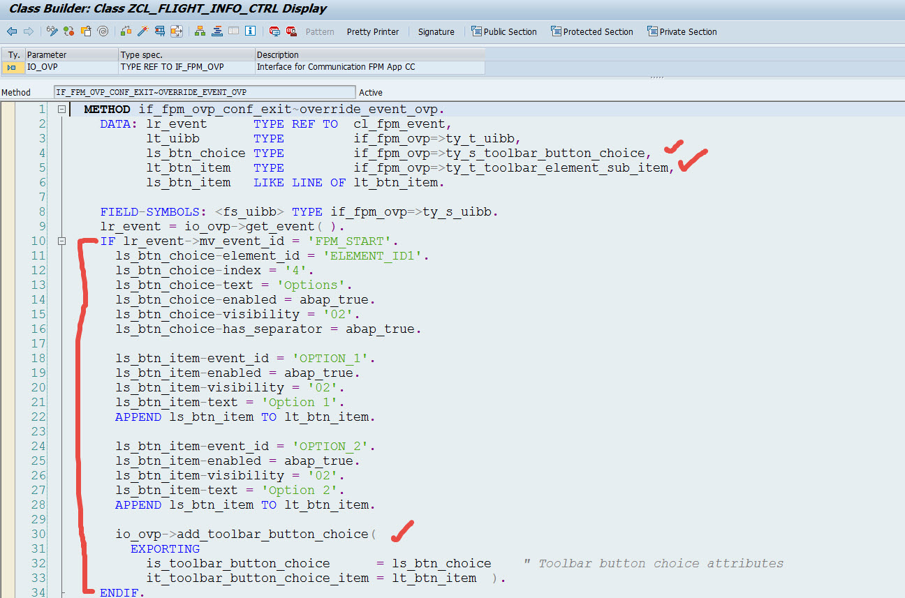Click the Back navigation arrow
This screenshot has width=905, height=598.
tap(11, 31)
